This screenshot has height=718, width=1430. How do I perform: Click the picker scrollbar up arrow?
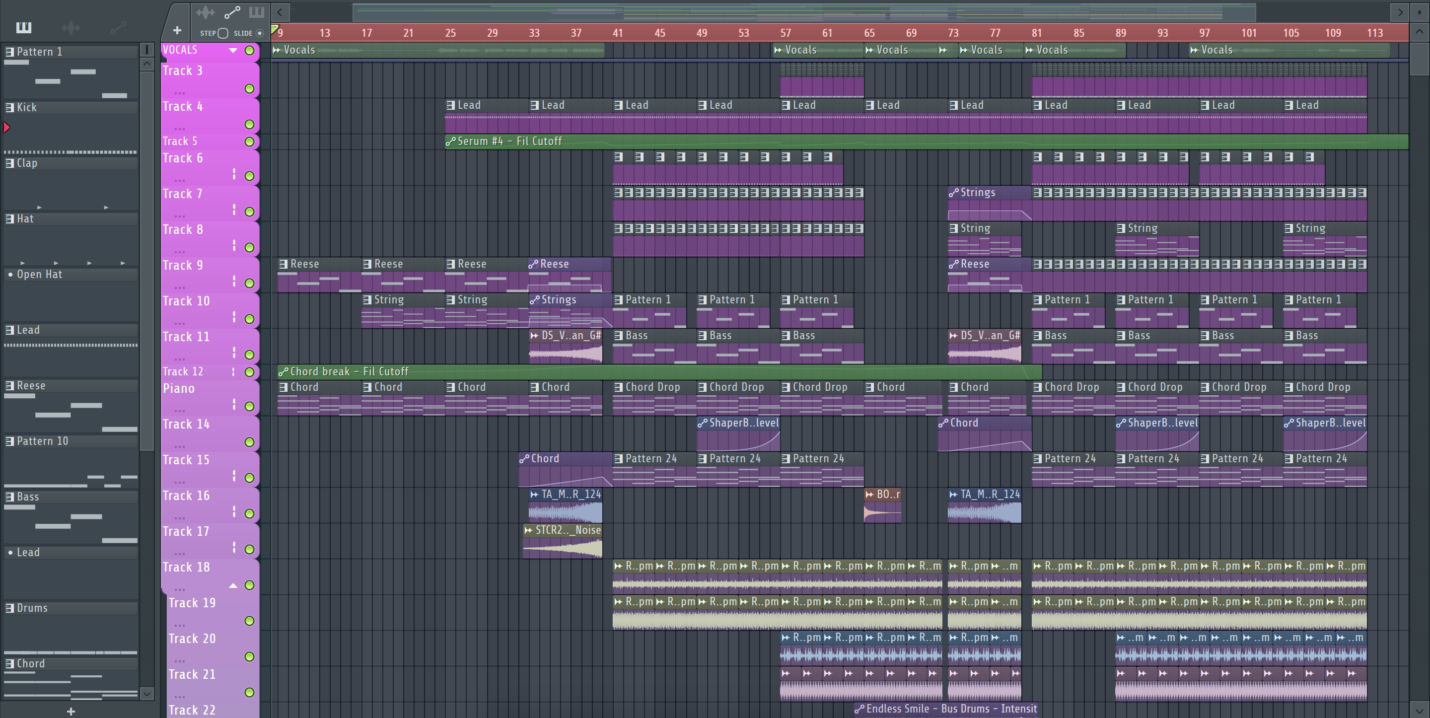[146, 64]
